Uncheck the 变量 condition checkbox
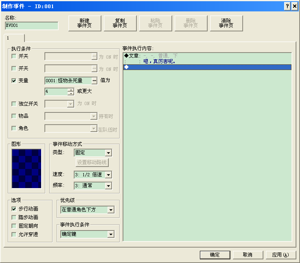Screen dimensions: 300x263 coord(14,81)
